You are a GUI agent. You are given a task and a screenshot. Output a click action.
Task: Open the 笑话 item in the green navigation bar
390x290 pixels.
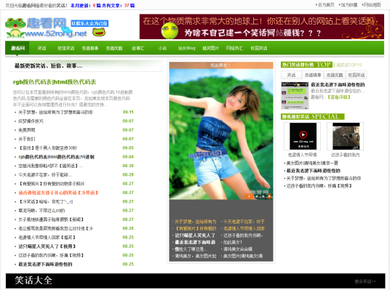click(41, 48)
